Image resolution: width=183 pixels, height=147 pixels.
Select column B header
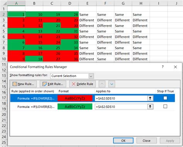point(34,3)
